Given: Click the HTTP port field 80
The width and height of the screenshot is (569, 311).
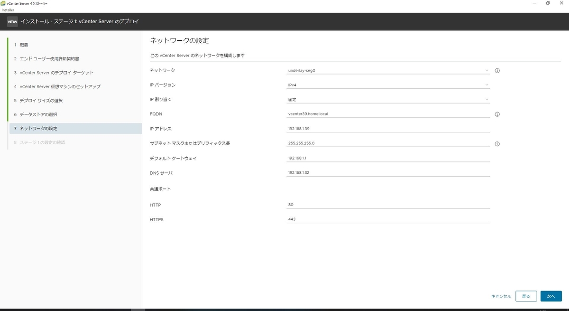Looking at the screenshot, I should tap(388, 205).
